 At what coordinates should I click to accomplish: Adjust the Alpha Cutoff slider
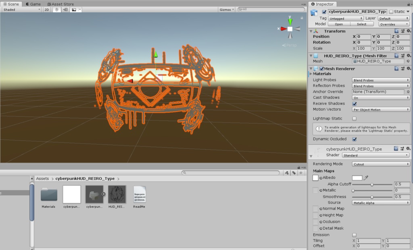tap(372, 184)
